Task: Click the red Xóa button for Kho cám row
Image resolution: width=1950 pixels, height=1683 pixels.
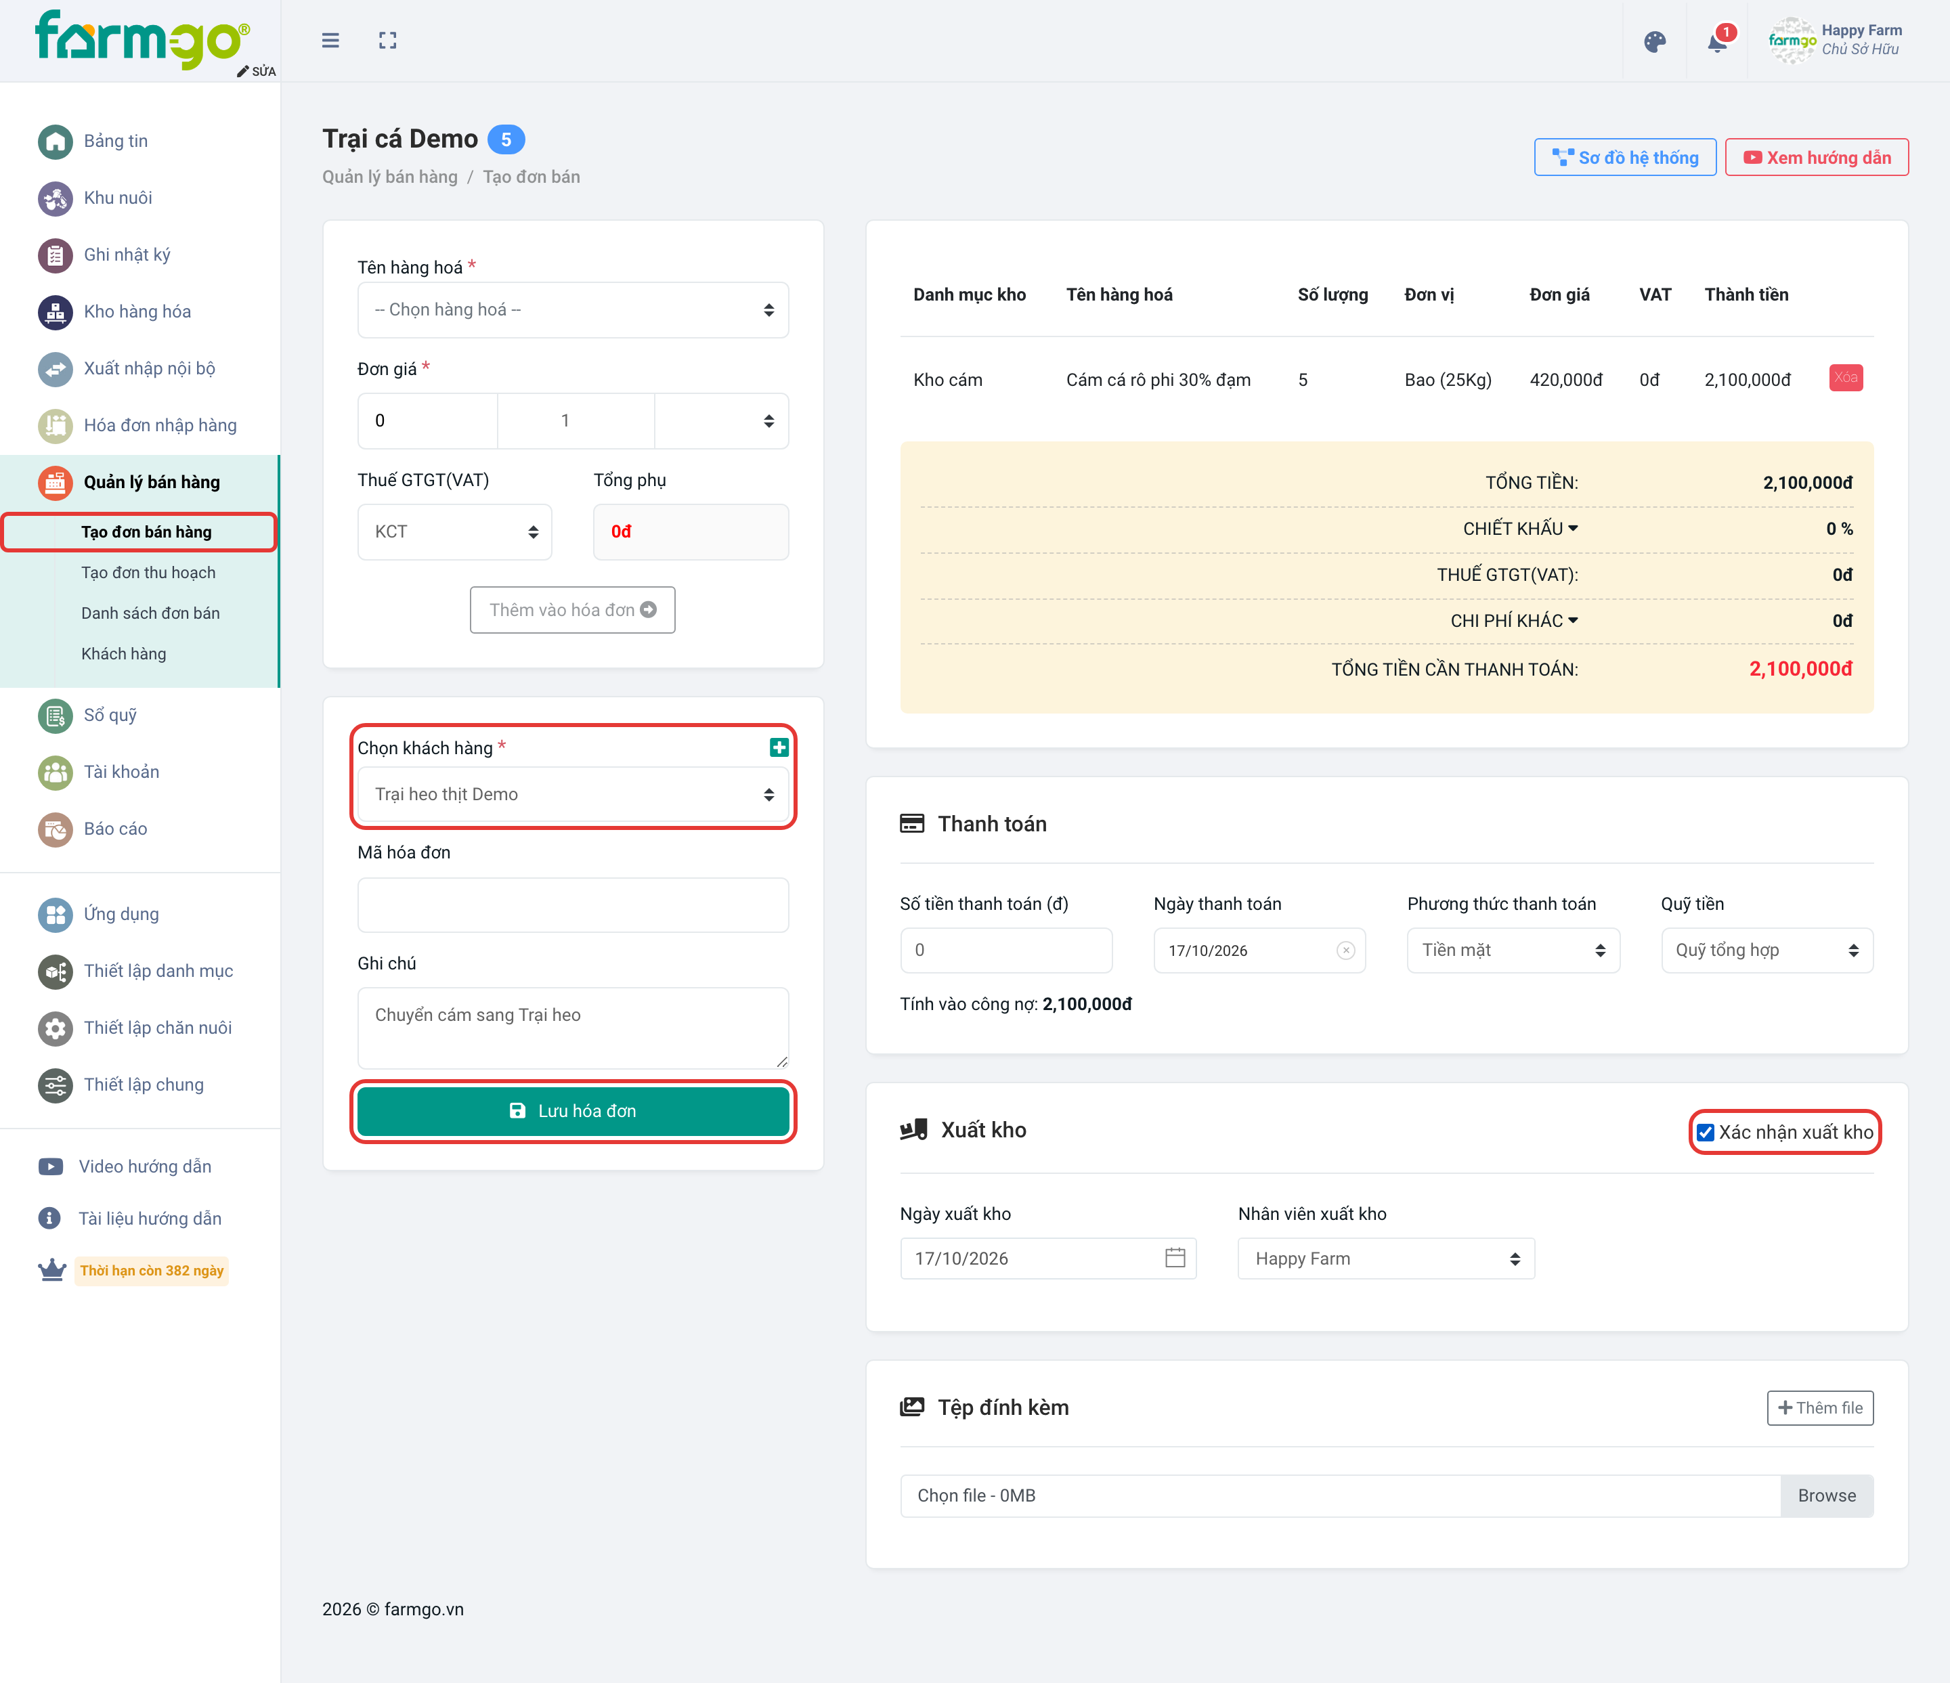Action: (1846, 378)
